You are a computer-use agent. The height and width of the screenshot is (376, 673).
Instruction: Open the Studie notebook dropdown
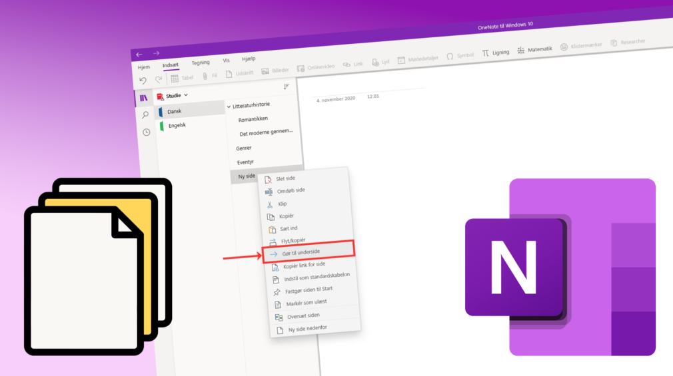(x=173, y=96)
